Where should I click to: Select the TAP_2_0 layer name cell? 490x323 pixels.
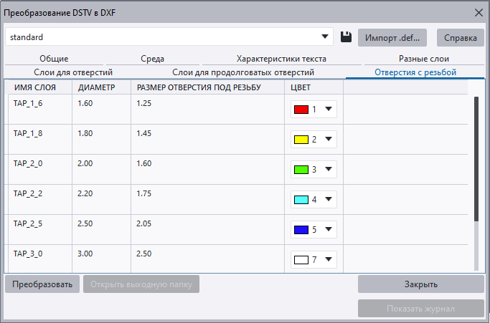[40, 170]
